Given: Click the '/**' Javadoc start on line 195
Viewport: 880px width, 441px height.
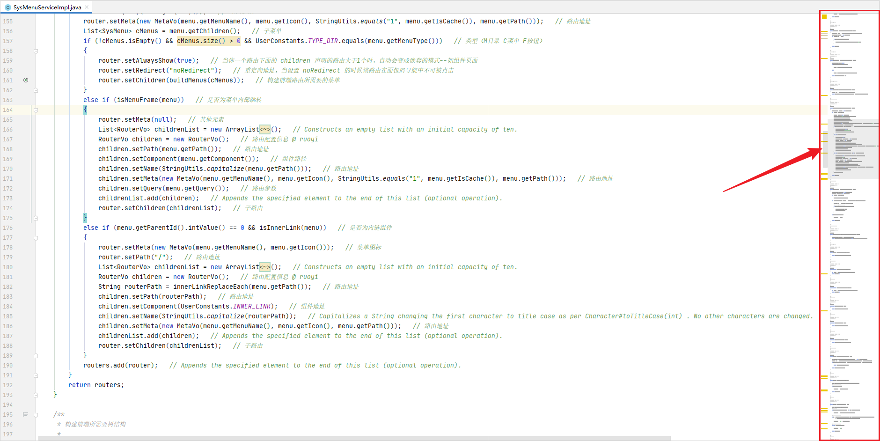Looking at the screenshot, I should point(59,414).
